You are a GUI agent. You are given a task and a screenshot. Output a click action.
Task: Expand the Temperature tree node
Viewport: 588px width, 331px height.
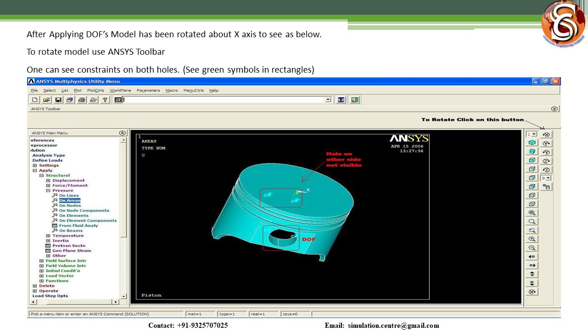click(x=48, y=236)
